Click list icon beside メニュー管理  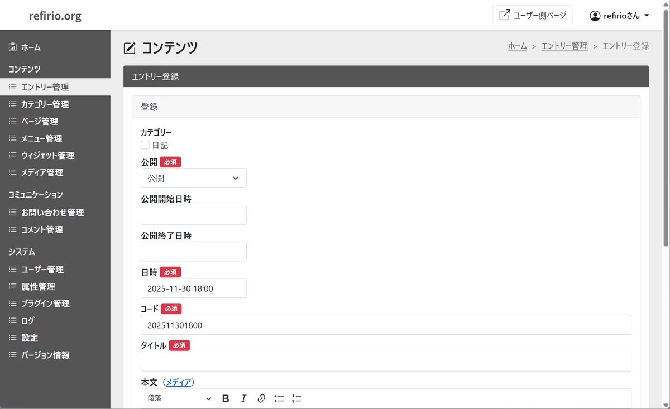point(13,138)
